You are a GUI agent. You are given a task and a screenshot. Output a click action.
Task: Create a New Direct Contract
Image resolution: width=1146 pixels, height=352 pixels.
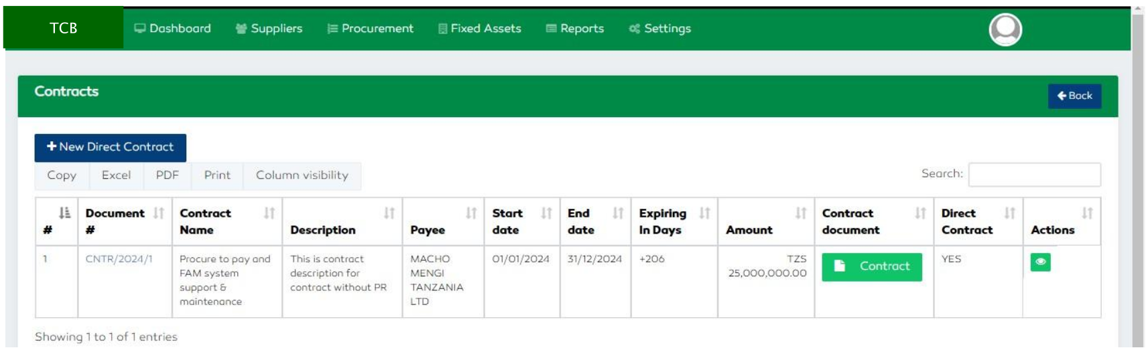110,147
